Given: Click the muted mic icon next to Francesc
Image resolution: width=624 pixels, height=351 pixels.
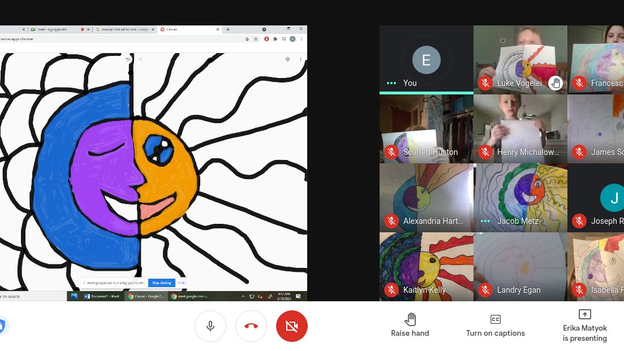Looking at the screenshot, I should click(579, 83).
